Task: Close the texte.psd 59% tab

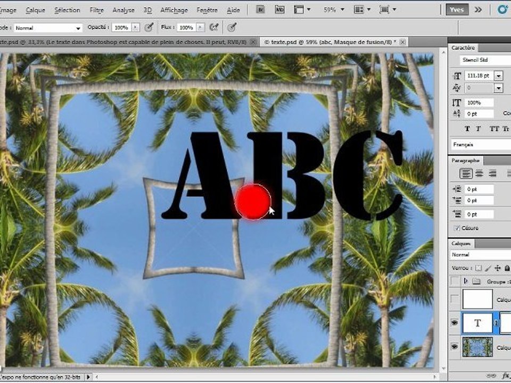Action: tap(403, 42)
